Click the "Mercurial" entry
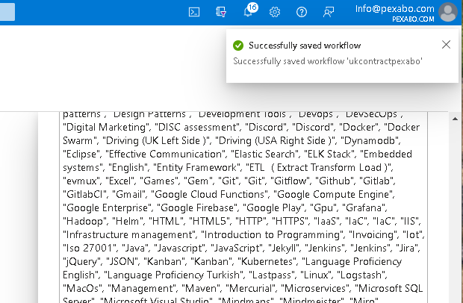The height and width of the screenshot is (303, 463). pos(252,288)
